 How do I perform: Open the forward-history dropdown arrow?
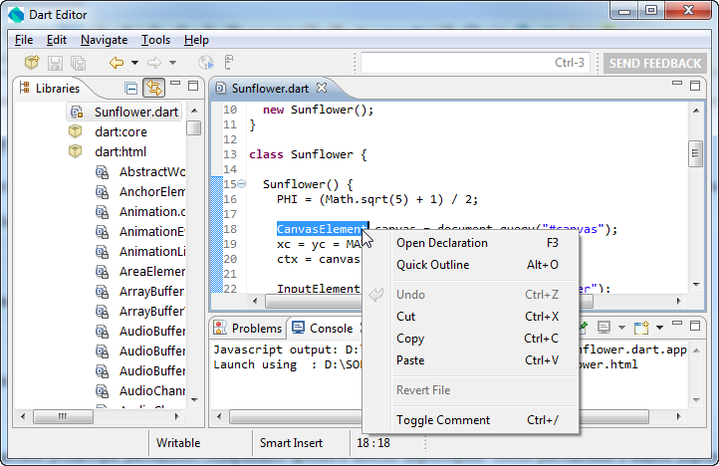[x=173, y=63]
